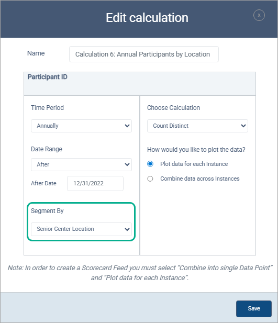
Task: Click the After Date field showing 12/31/2022
Action: (95, 183)
